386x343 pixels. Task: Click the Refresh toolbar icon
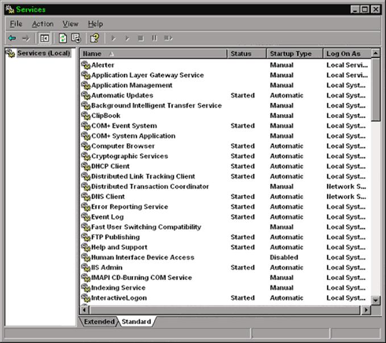click(x=63, y=38)
